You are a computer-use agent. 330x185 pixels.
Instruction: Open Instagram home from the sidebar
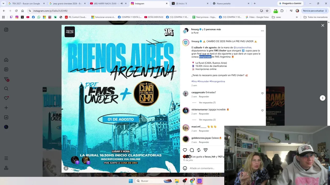[x=6, y=60]
